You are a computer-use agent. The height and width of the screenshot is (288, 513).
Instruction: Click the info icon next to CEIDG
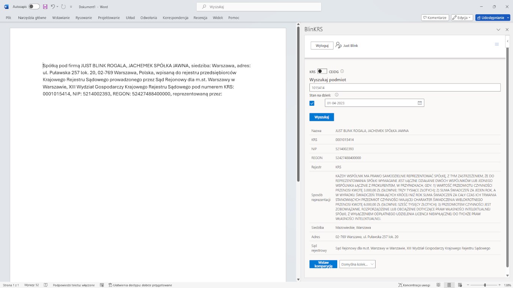pos(342,71)
